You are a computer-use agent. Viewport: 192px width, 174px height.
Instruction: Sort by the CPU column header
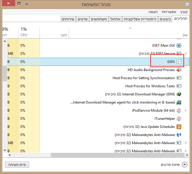(29, 32)
